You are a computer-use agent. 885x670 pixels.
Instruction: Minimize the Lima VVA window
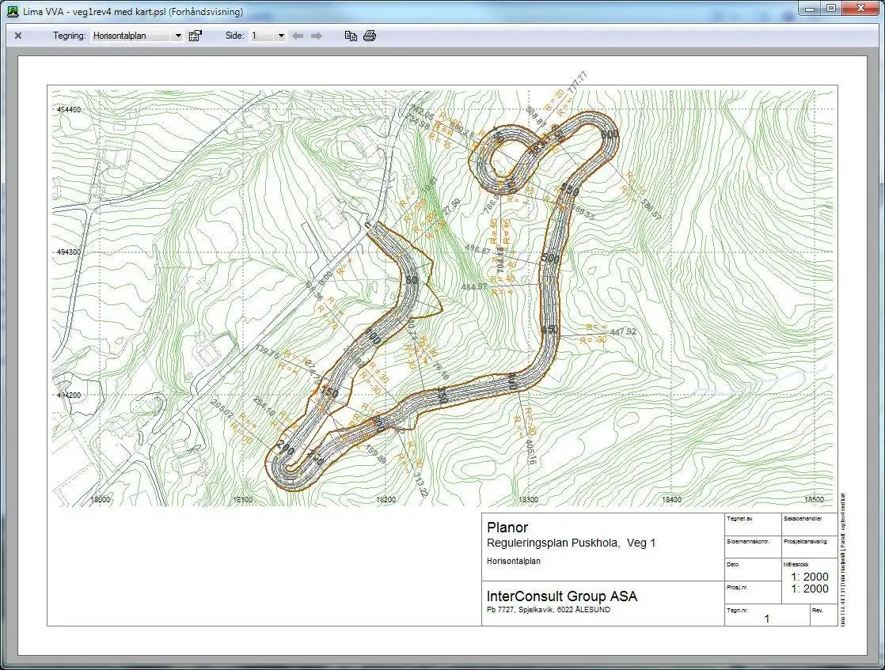tap(808, 9)
